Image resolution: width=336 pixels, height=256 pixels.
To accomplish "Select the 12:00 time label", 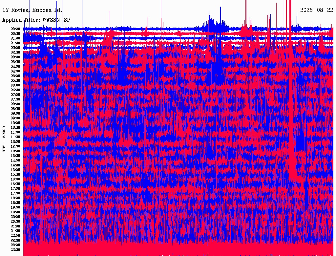I will pyautogui.click(x=15, y=141).
